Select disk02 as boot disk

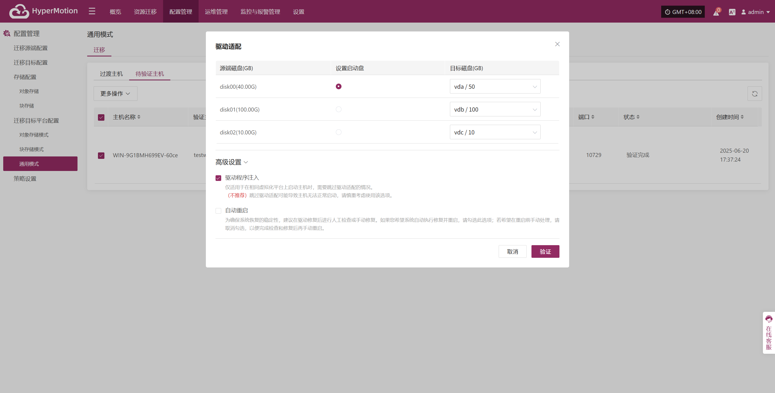[x=339, y=132]
